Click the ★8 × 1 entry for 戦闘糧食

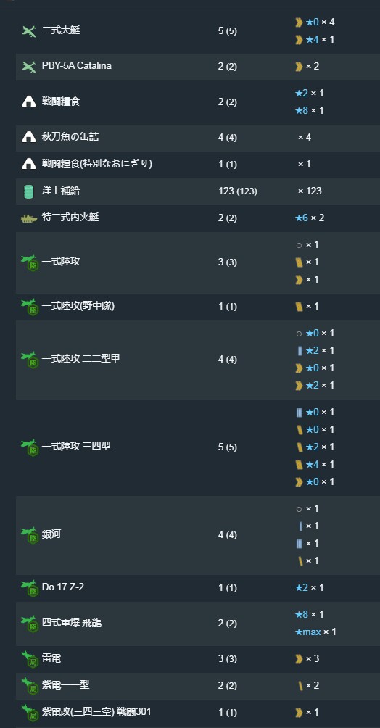(x=310, y=110)
